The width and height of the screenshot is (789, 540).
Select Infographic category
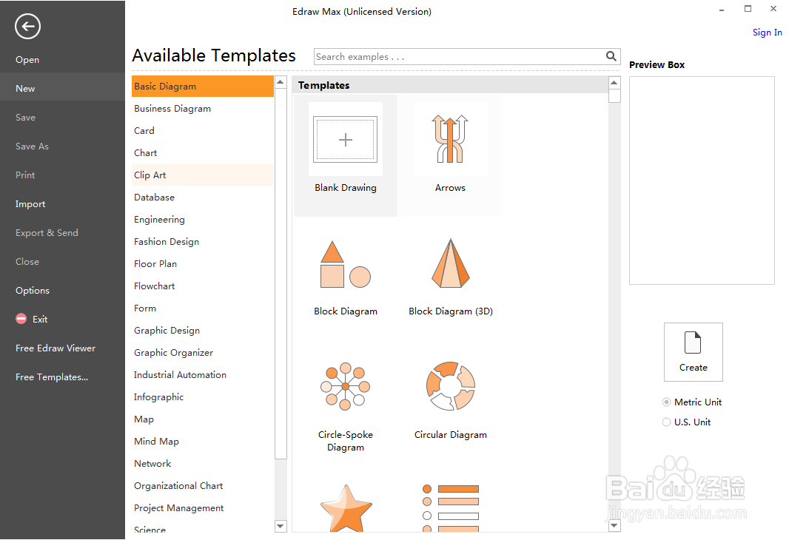point(203,396)
